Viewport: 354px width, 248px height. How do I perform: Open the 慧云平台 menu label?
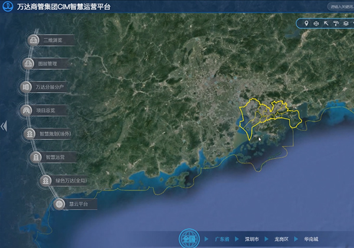[78, 204]
